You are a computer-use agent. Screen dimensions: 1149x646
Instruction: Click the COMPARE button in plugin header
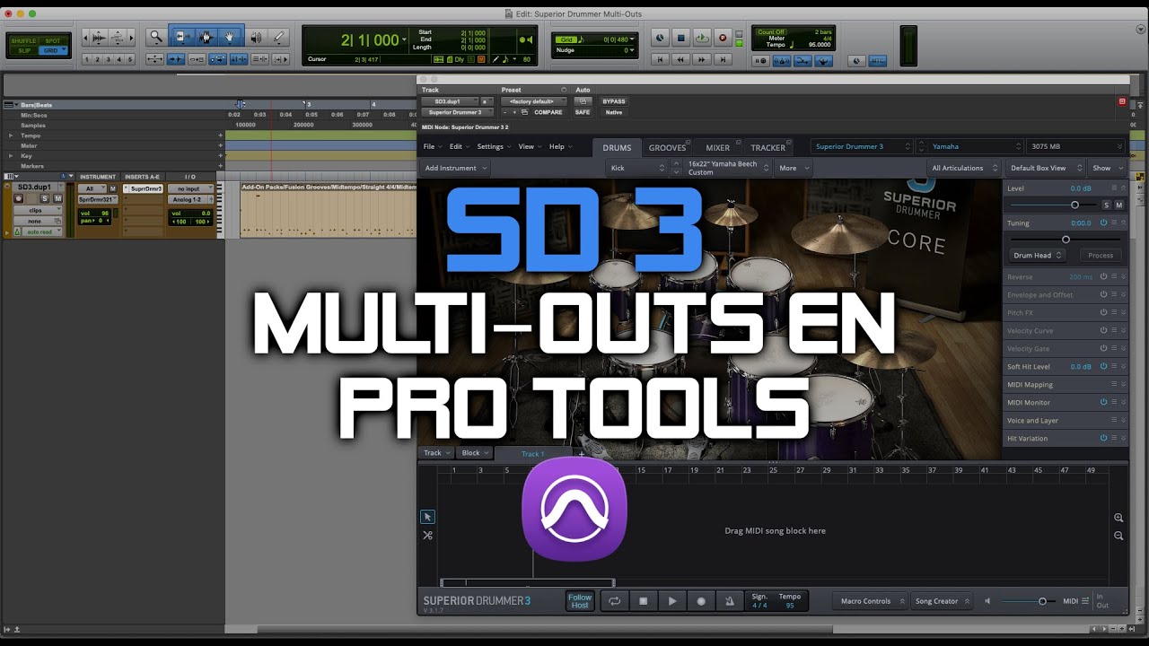[x=548, y=112]
